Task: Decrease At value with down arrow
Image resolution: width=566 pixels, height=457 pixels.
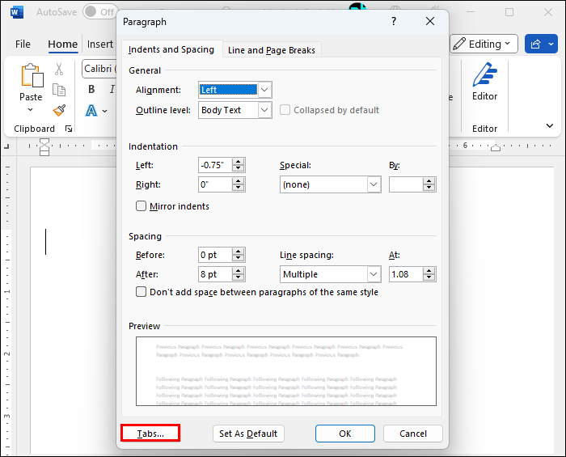Action: tap(429, 277)
